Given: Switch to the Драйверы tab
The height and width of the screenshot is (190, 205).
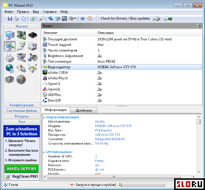Looking at the screenshot, I should click(84, 110).
